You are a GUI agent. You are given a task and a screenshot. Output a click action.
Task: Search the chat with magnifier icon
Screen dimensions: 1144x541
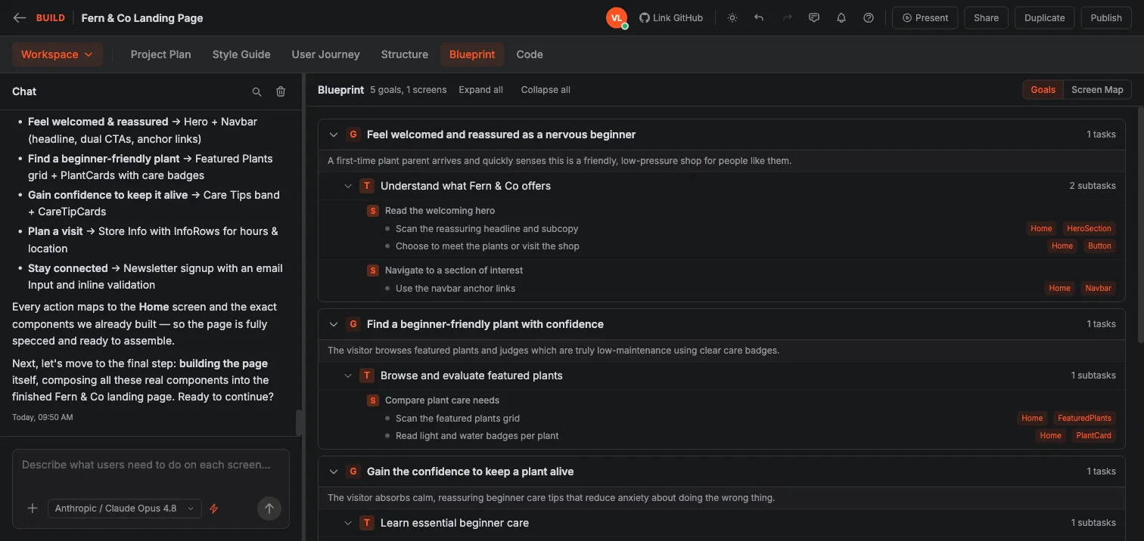click(257, 91)
